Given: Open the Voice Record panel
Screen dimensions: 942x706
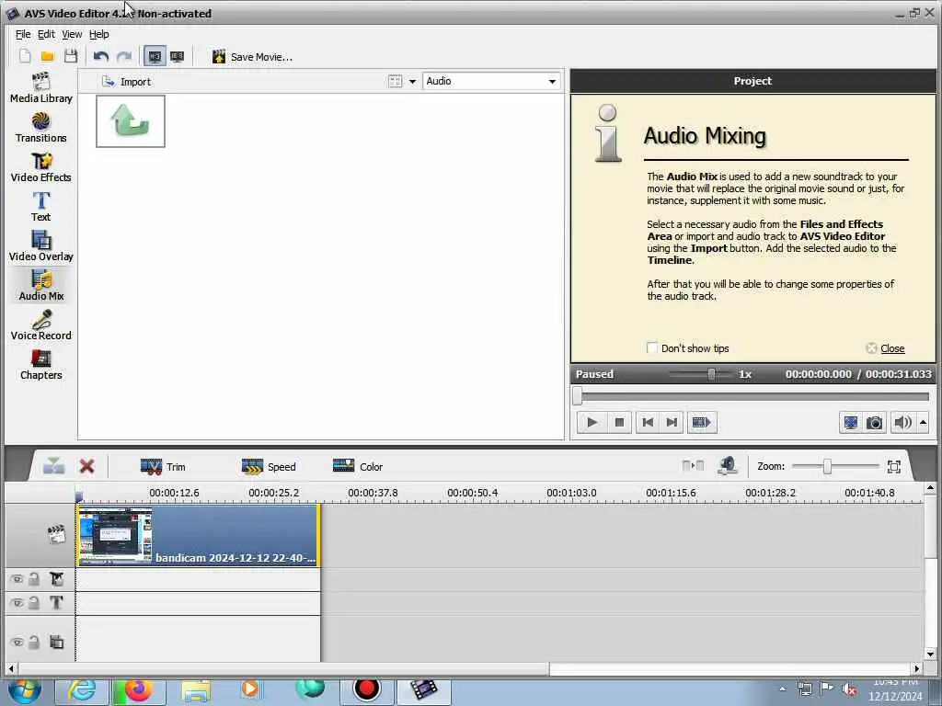Looking at the screenshot, I should [x=40, y=325].
